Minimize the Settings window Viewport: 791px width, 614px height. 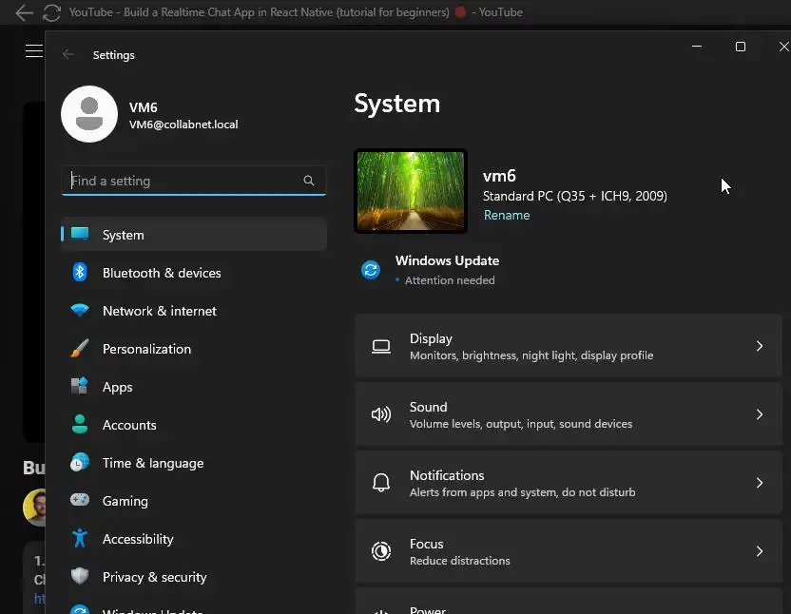pos(697,47)
